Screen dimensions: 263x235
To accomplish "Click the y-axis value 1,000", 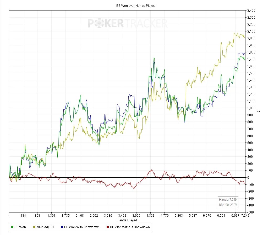I will click(251, 108).
